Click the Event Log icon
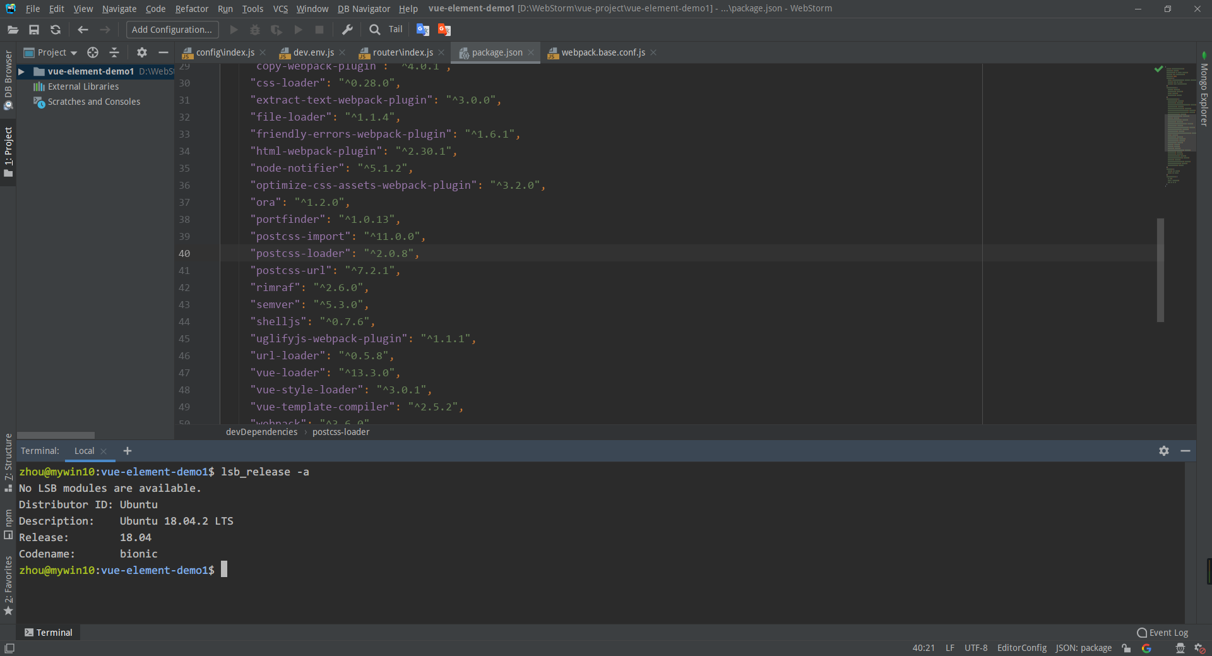The image size is (1212, 656). tap(1141, 632)
